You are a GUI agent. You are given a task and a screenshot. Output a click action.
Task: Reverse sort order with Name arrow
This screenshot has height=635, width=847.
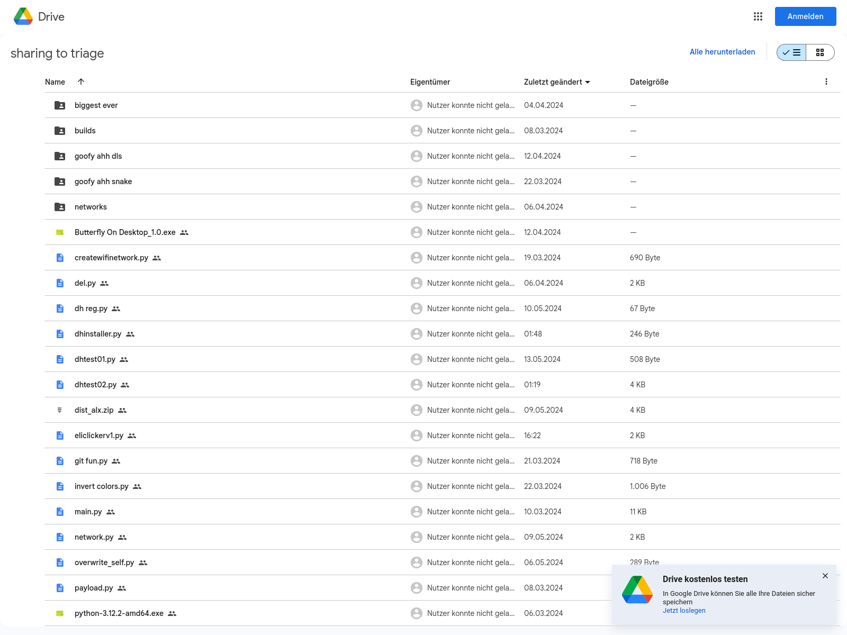[81, 81]
